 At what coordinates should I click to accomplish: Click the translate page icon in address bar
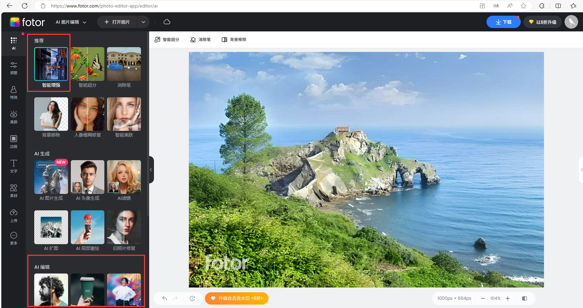tap(496, 6)
